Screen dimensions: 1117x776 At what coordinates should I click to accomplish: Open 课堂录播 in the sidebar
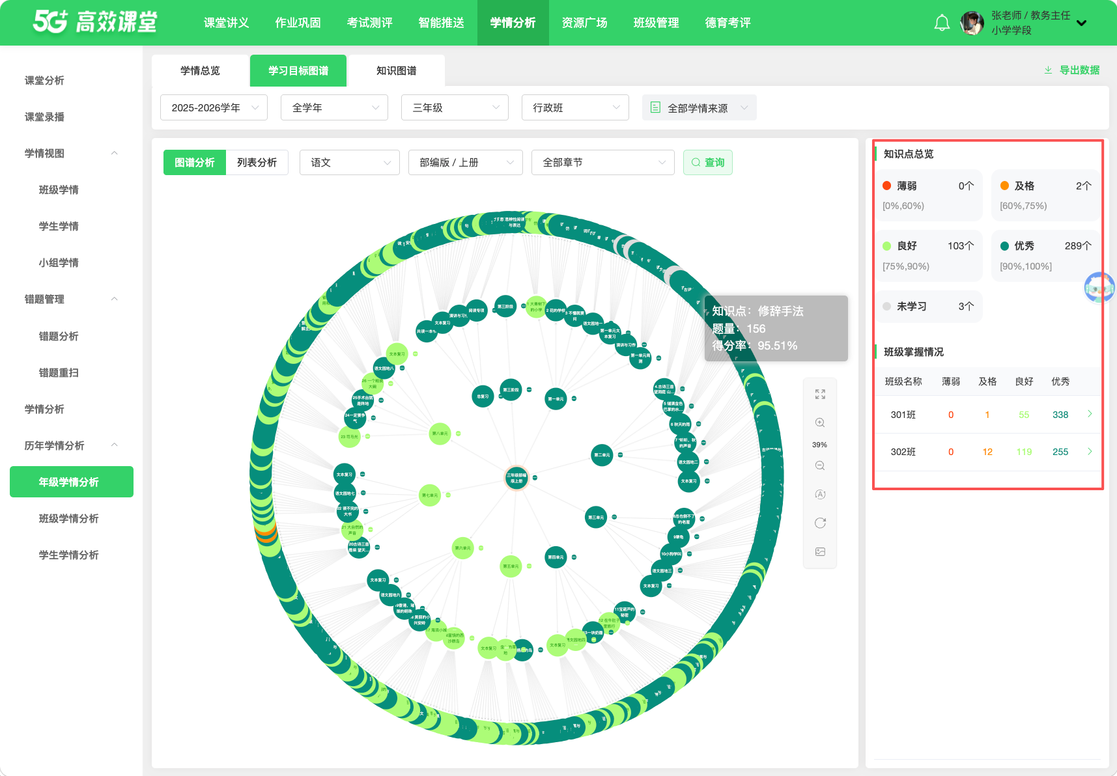tap(44, 117)
